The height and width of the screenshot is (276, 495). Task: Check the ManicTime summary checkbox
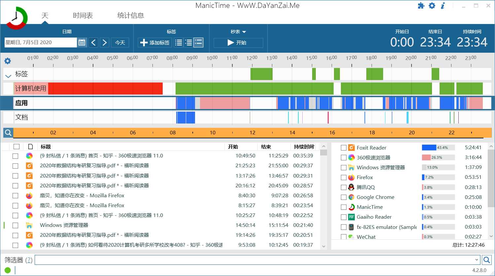tap(344, 207)
